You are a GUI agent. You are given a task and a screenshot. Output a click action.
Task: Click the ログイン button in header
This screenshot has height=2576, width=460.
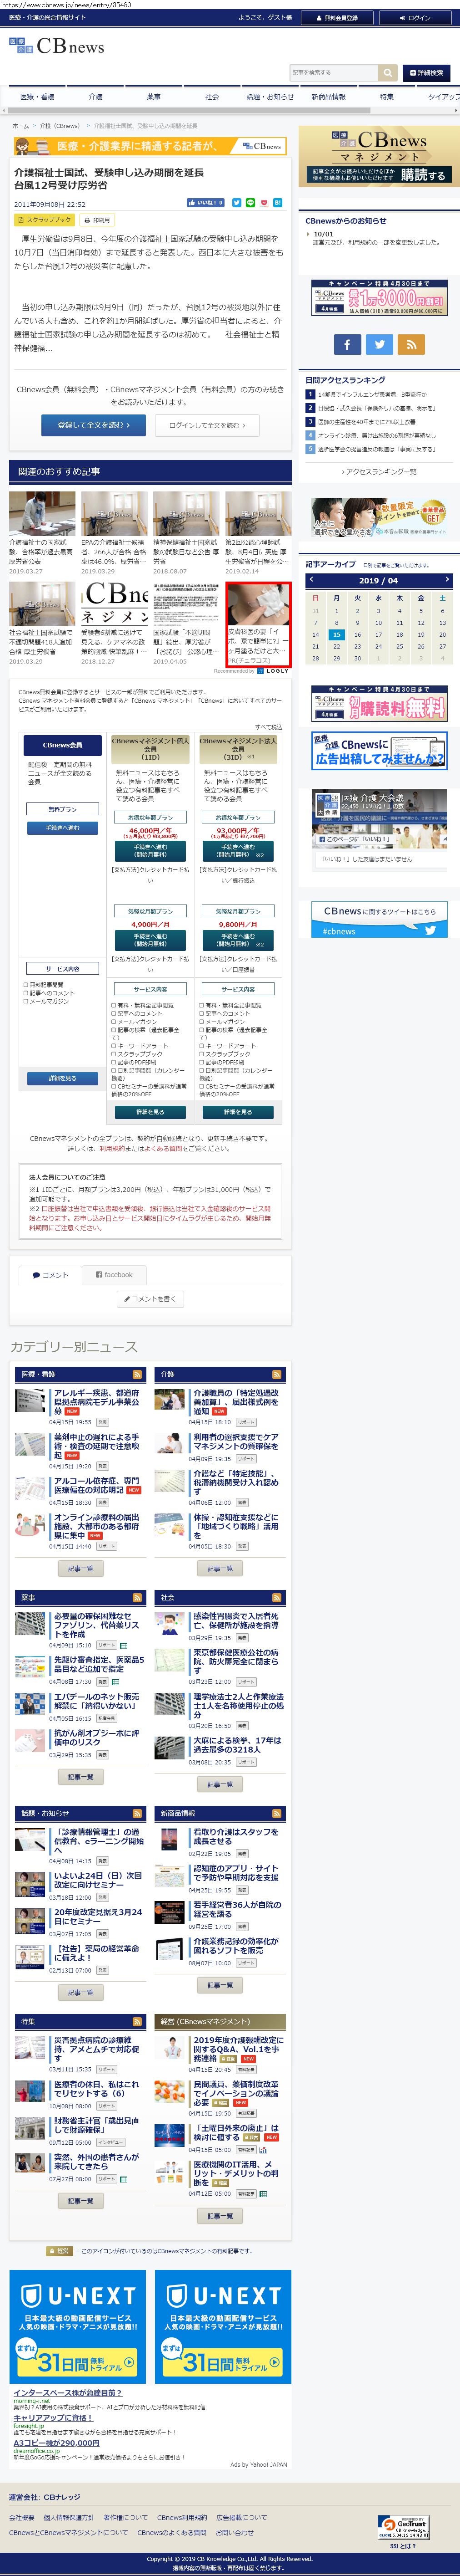pyautogui.click(x=414, y=18)
